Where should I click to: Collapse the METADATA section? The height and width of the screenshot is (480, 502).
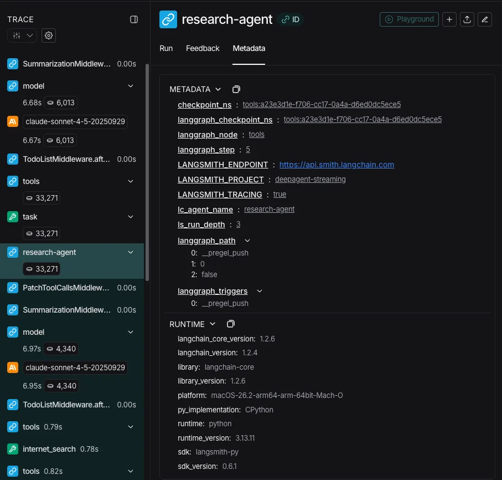(x=218, y=89)
